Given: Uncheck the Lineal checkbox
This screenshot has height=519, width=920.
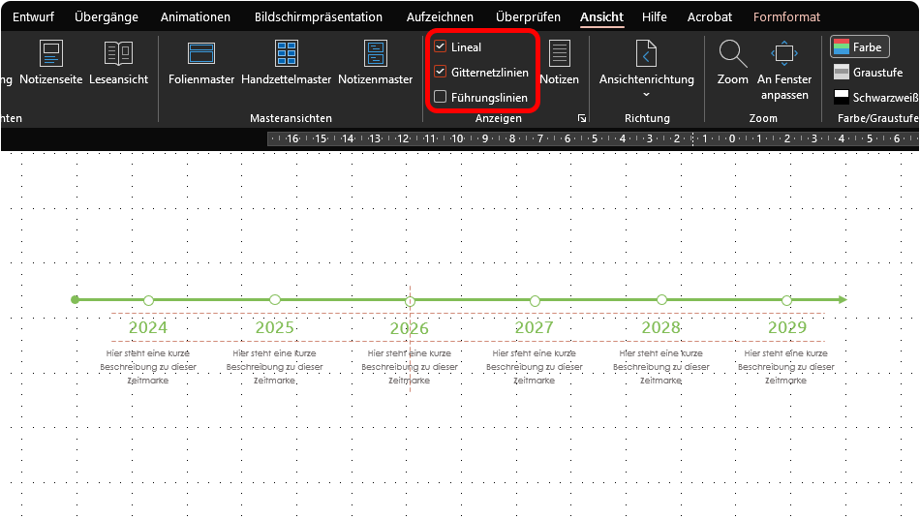Looking at the screenshot, I should [440, 46].
